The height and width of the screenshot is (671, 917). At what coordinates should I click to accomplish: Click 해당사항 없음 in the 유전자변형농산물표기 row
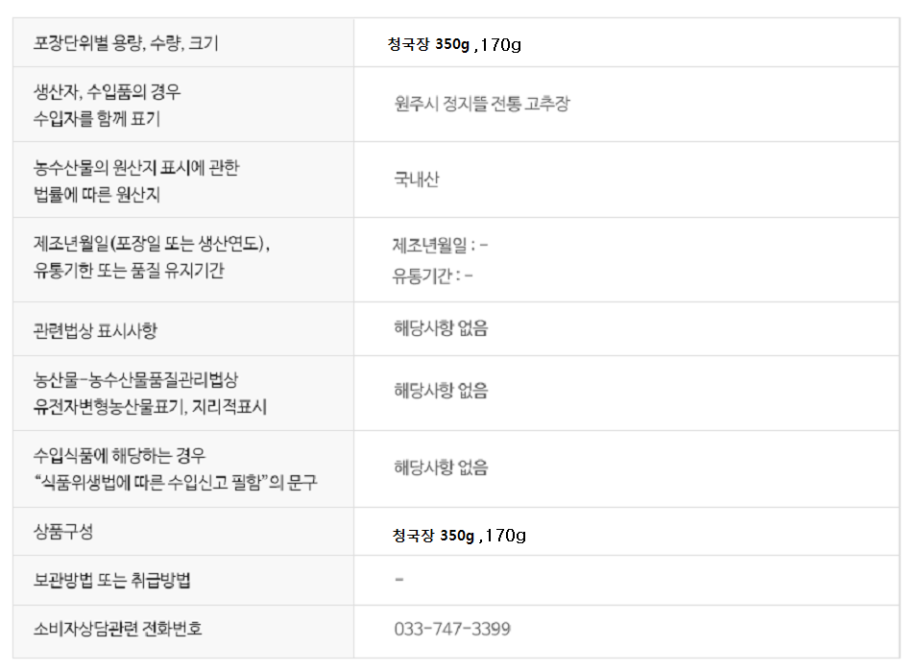[441, 391]
